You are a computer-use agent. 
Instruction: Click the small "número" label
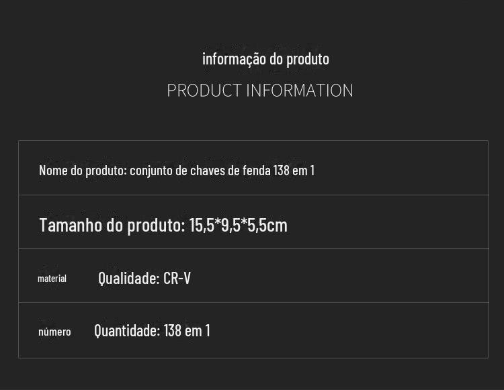point(54,332)
